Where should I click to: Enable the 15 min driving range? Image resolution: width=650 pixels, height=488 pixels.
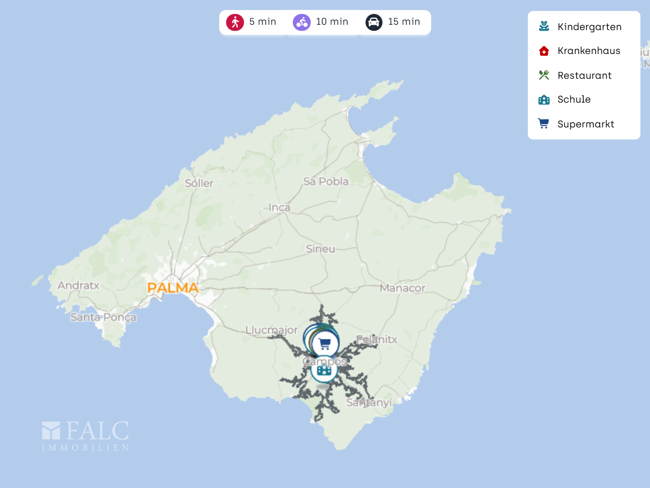(x=404, y=22)
